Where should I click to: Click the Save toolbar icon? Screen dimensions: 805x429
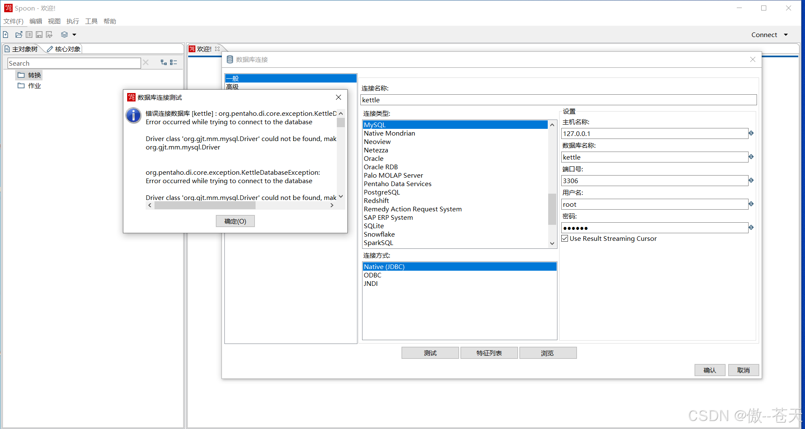39,35
